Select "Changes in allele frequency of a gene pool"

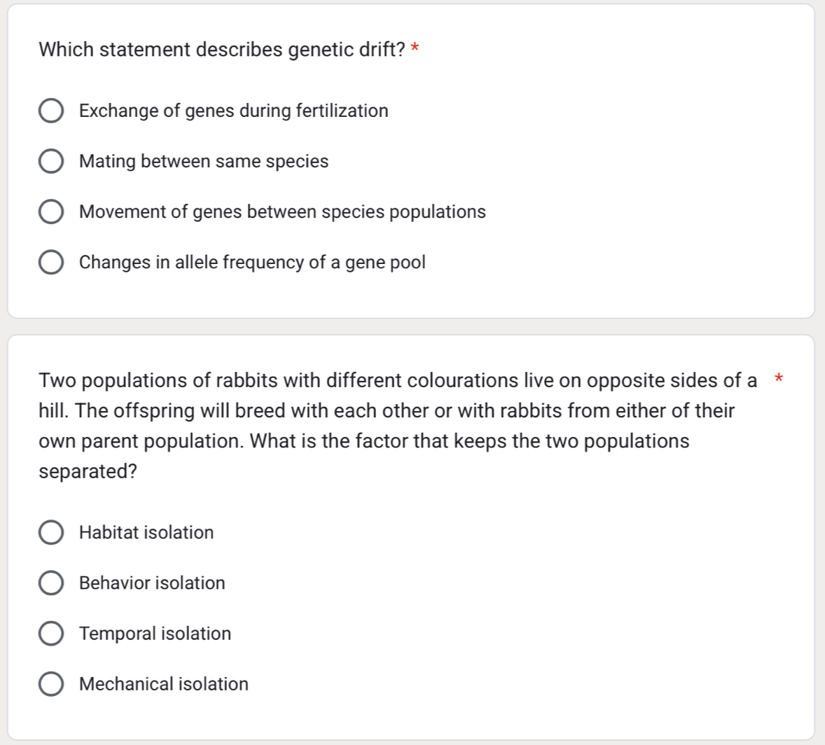tap(51, 261)
